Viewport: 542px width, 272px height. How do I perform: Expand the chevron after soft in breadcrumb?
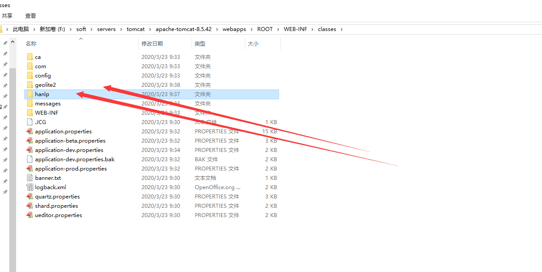(92, 29)
